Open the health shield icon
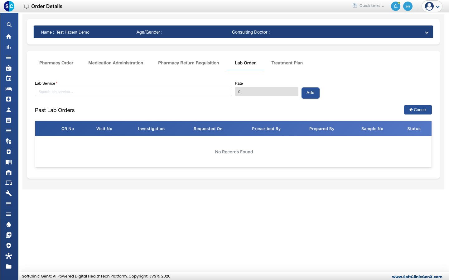Viewport: 449px width, 280px height. click(x=9, y=245)
